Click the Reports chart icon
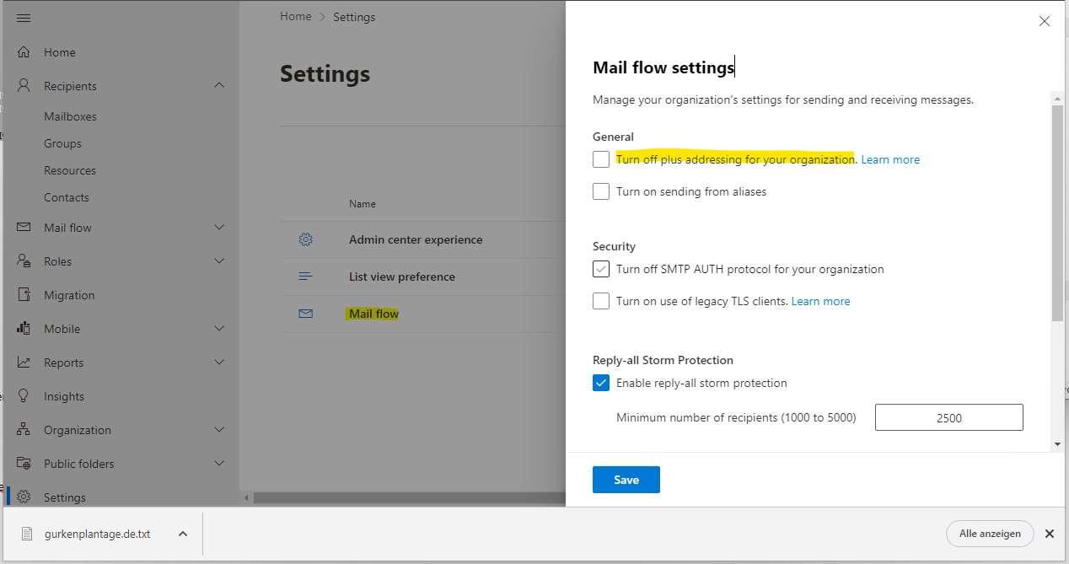Viewport: 1069px width, 564px height. pos(24,363)
